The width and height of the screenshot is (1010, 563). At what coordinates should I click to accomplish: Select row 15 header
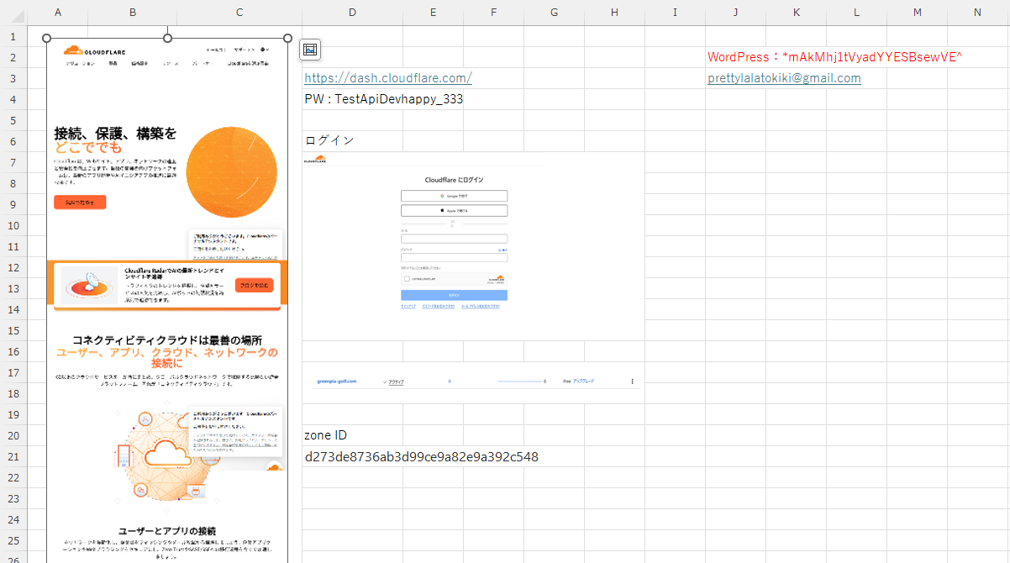[13, 330]
